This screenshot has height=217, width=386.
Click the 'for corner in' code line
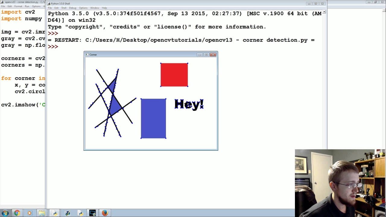[x=23, y=78]
